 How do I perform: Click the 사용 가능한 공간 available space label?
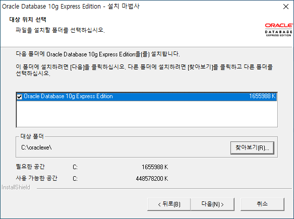click(37, 178)
